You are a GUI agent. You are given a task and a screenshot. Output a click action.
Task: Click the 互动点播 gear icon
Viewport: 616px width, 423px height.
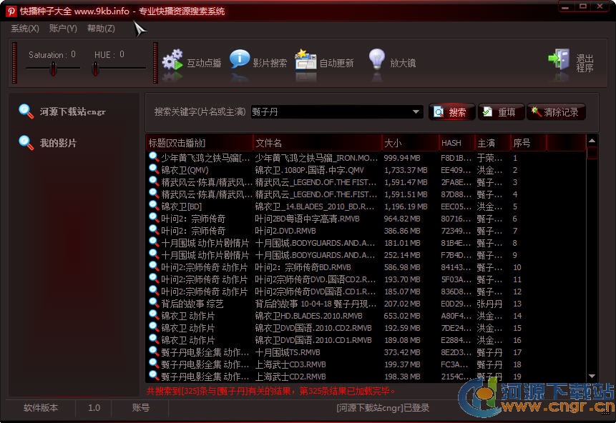pyautogui.click(x=172, y=61)
